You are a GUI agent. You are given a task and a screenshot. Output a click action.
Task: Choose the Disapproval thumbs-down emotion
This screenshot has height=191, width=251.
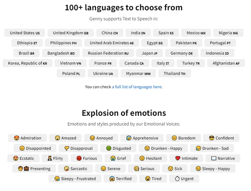(x=78, y=148)
